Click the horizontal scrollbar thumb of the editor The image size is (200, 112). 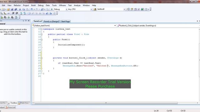coord(106,103)
